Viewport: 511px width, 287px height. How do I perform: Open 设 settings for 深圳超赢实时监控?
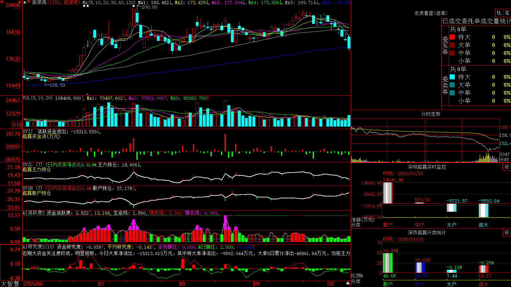[x=507, y=167]
